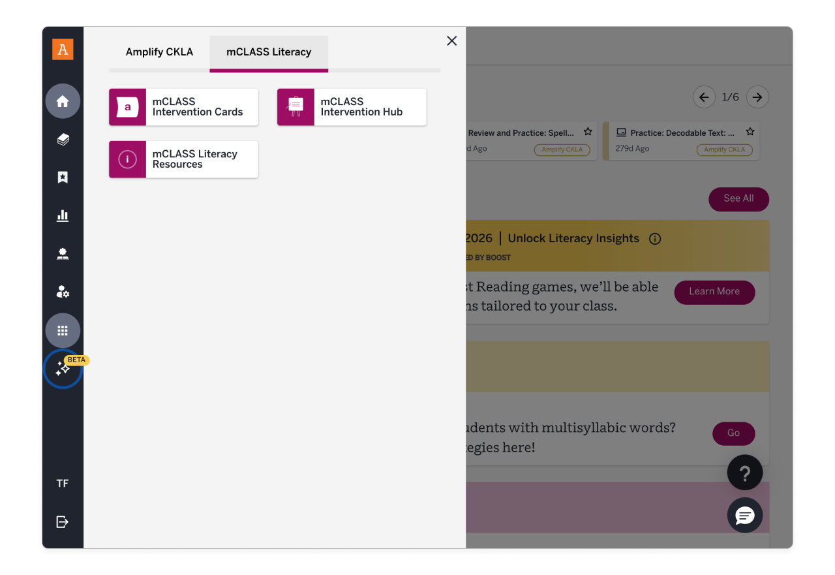
Task: Open the question mark help button
Action: click(x=745, y=473)
